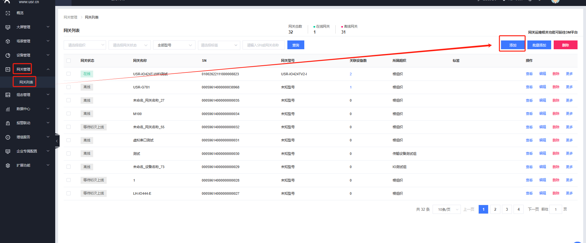
Task: Click the 设备管理 pie icon
Action: 8,55
